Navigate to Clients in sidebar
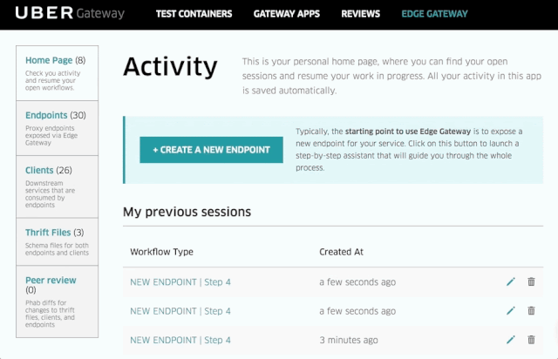This screenshot has height=359, width=558. coord(40,170)
